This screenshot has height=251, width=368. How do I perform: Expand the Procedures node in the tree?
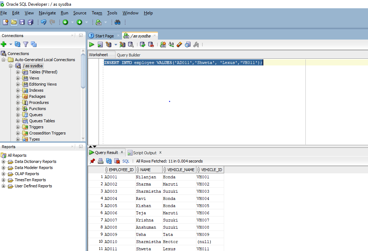coord(18,102)
